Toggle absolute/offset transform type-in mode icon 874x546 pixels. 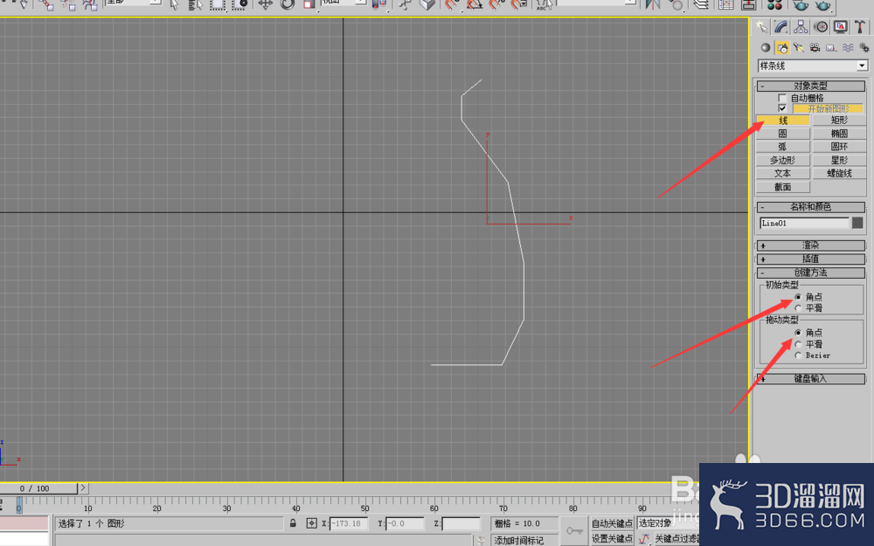point(312,523)
